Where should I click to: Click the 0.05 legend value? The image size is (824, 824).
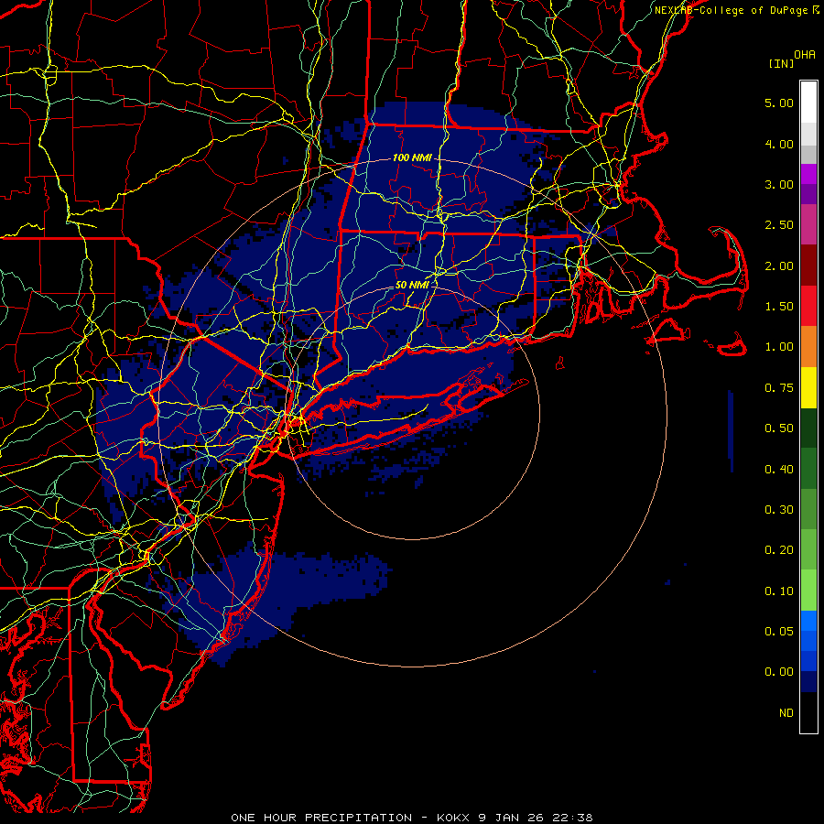click(779, 632)
